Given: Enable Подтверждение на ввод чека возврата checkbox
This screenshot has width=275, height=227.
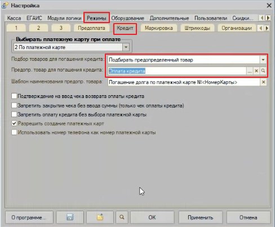Looking at the screenshot, I should pyautogui.click(x=14, y=96).
